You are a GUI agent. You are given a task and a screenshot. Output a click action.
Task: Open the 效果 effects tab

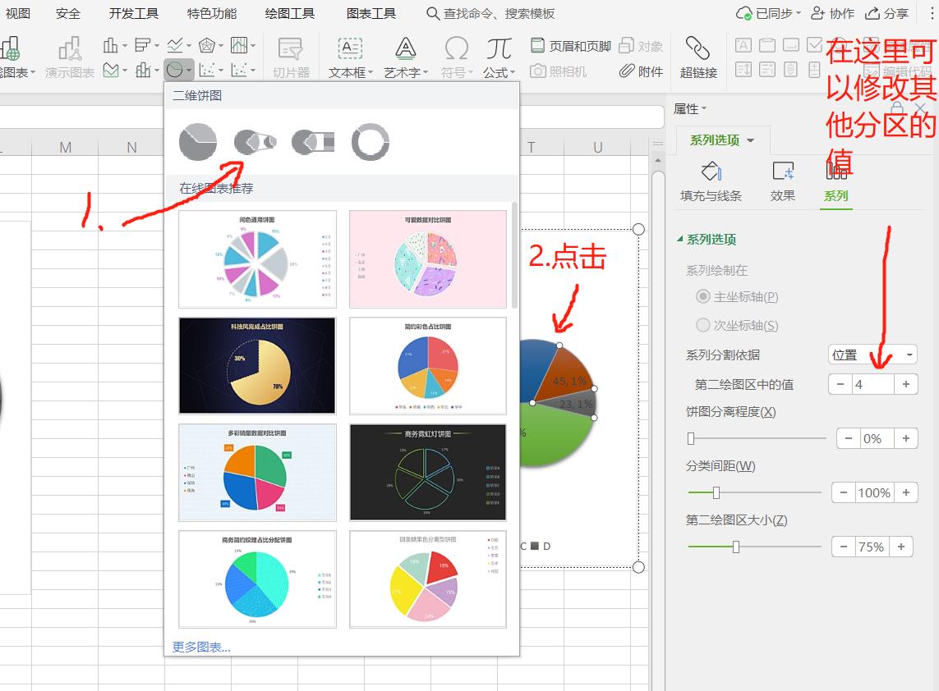pyautogui.click(x=783, y=181)
